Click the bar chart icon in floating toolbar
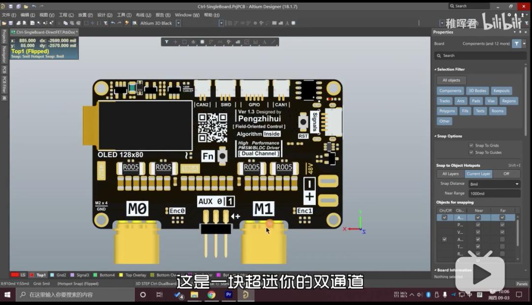 238,42
